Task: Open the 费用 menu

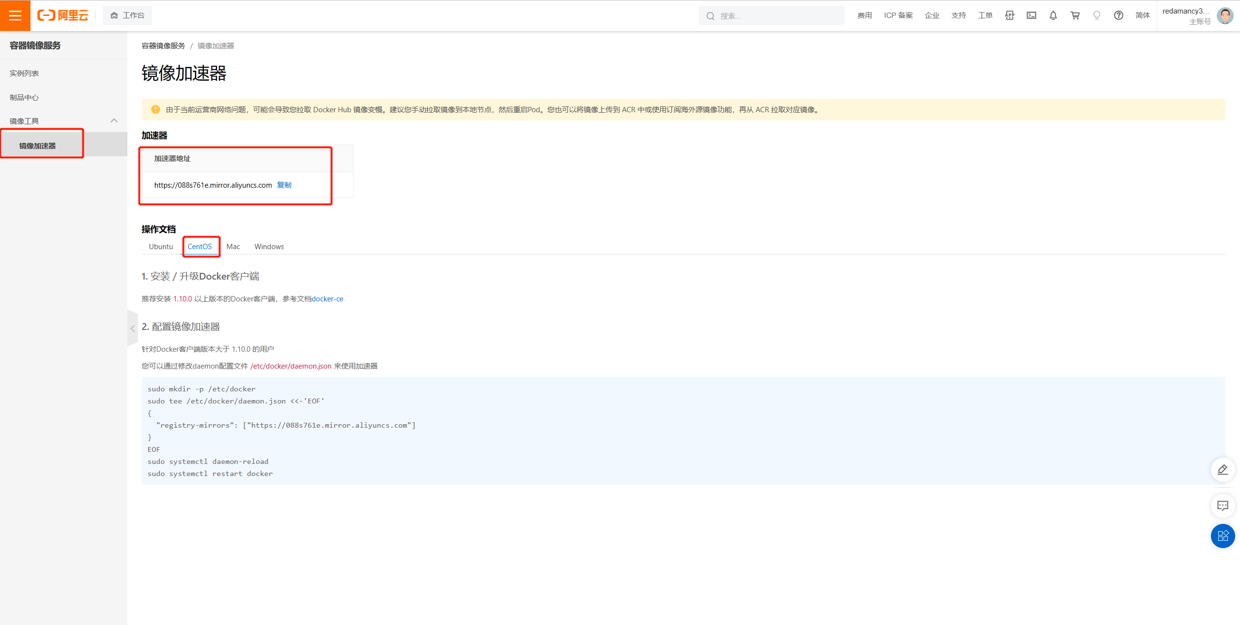Action: point(865,15)
